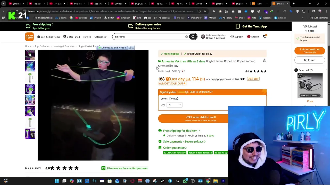330x185 pixels.
Task: Click the Task View taskbar icon
Action: 64,181
